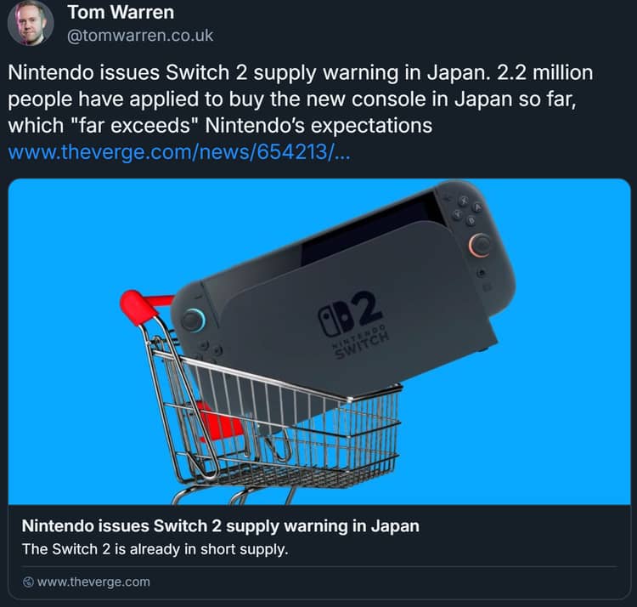Image resolution: width=637 pixels, height=607 pixels.
Task: Click the orange-ringed right Joy-Con stick
Action: [480, 245]
